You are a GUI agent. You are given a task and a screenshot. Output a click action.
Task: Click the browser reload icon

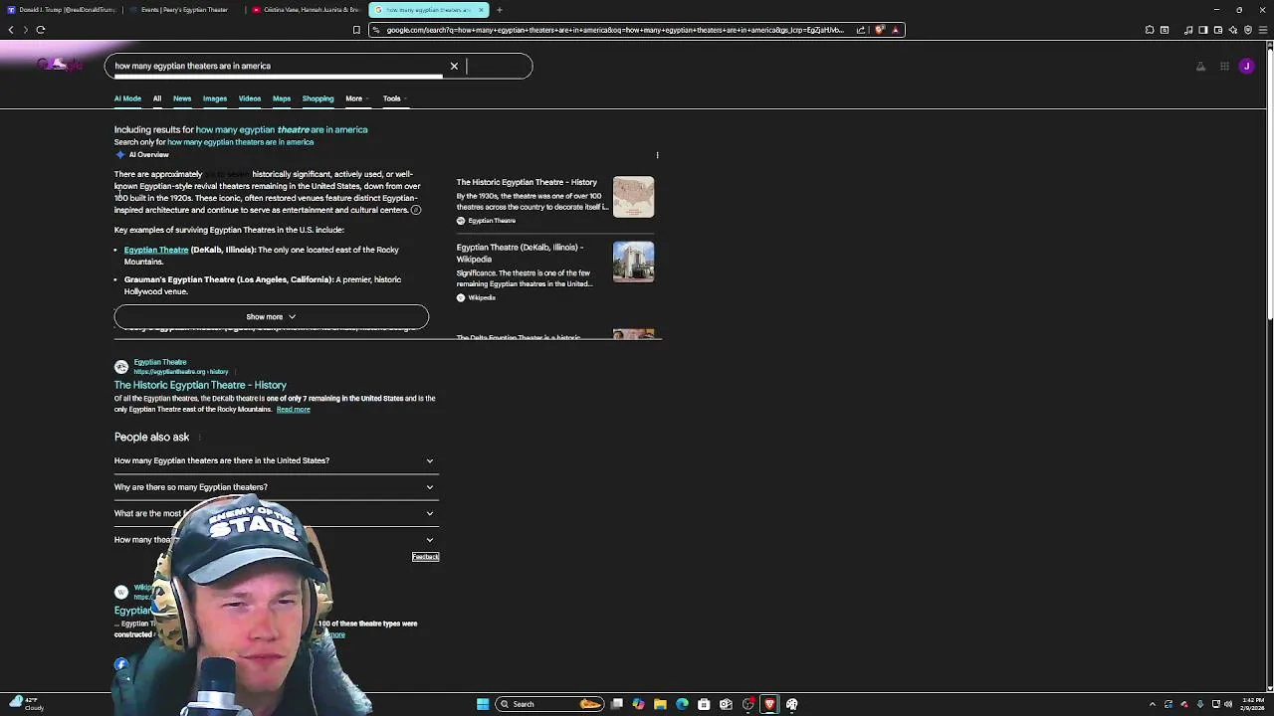41,30
